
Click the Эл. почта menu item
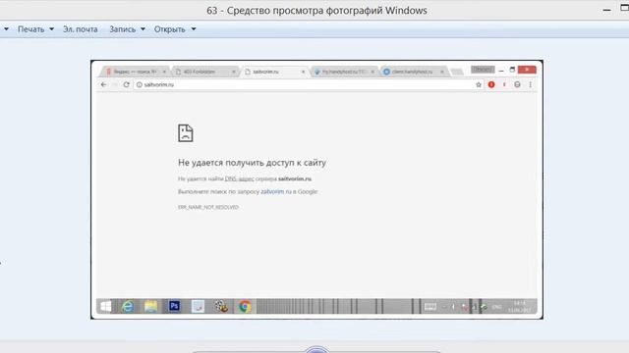pyautogui.click(x=81, y=29)
